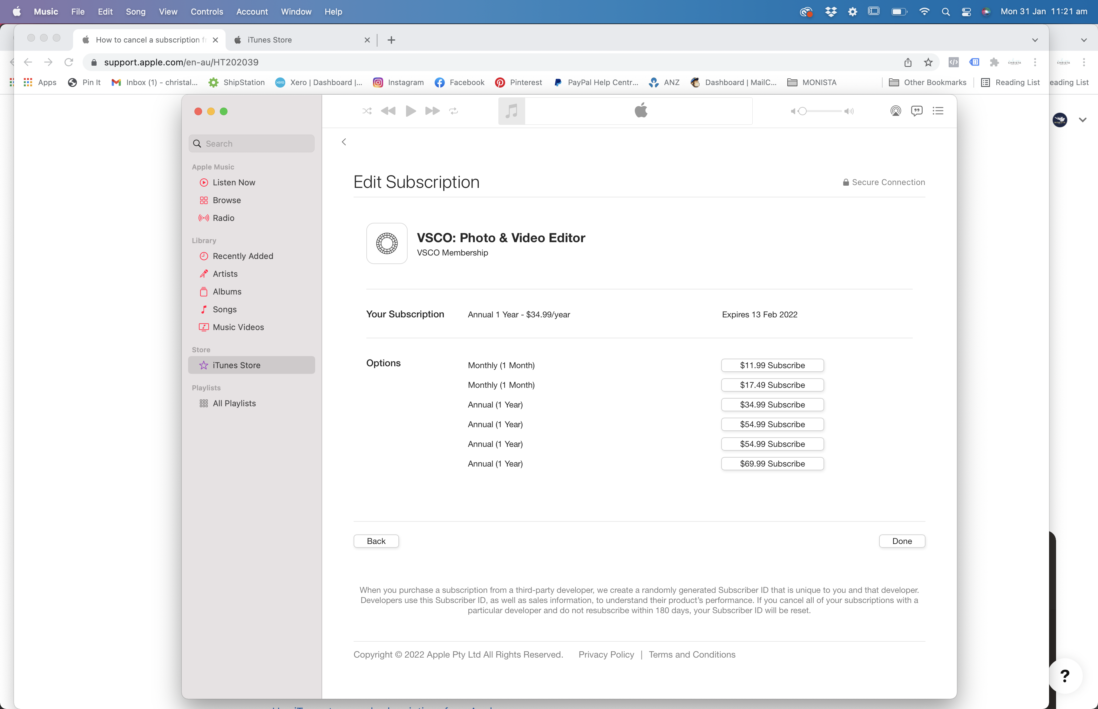Open the Up Next queue list icon
Viewport: 1098px width, 709px height.
tap(938, 111)
